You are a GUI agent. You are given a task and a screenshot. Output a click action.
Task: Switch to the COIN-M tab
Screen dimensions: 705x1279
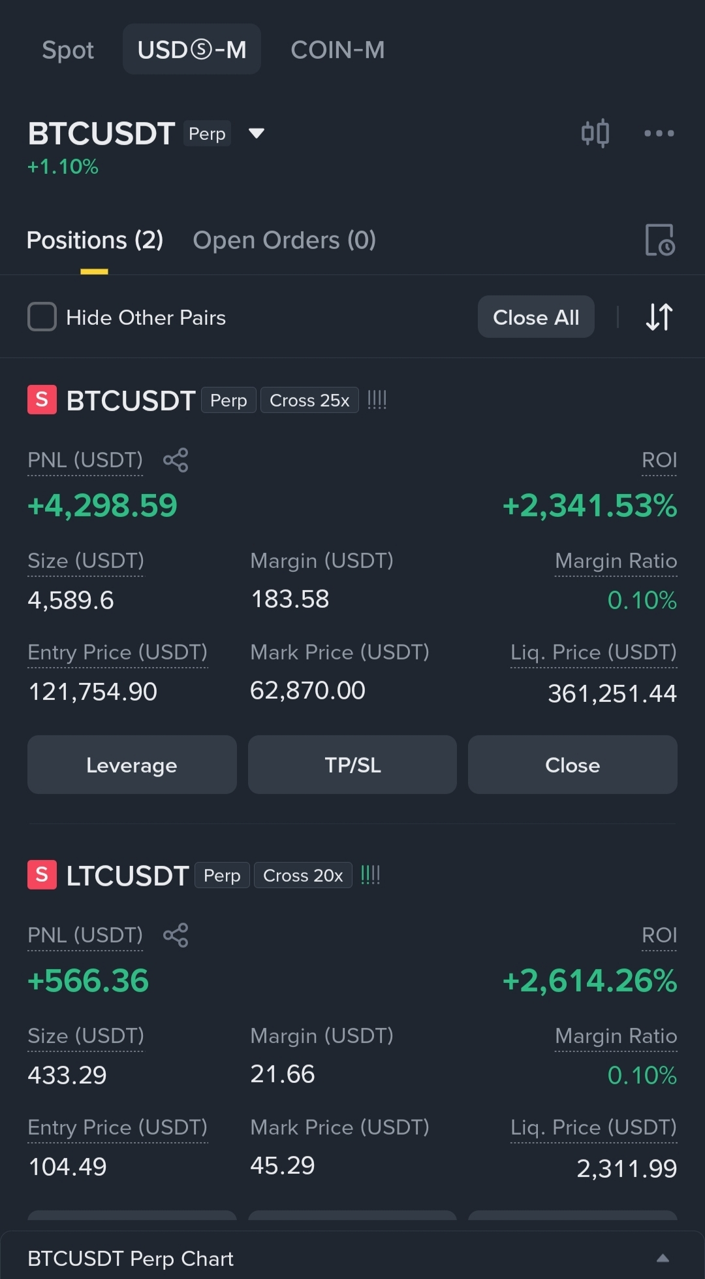click(337, 50)
